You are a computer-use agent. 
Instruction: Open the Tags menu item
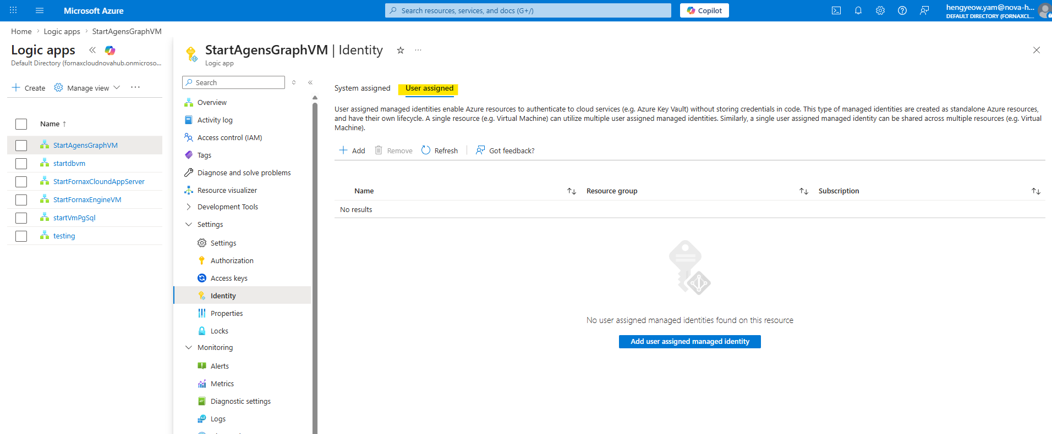[204, 155]
